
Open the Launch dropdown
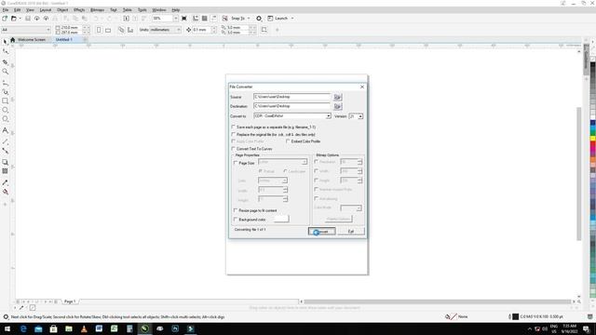point(292,19)
